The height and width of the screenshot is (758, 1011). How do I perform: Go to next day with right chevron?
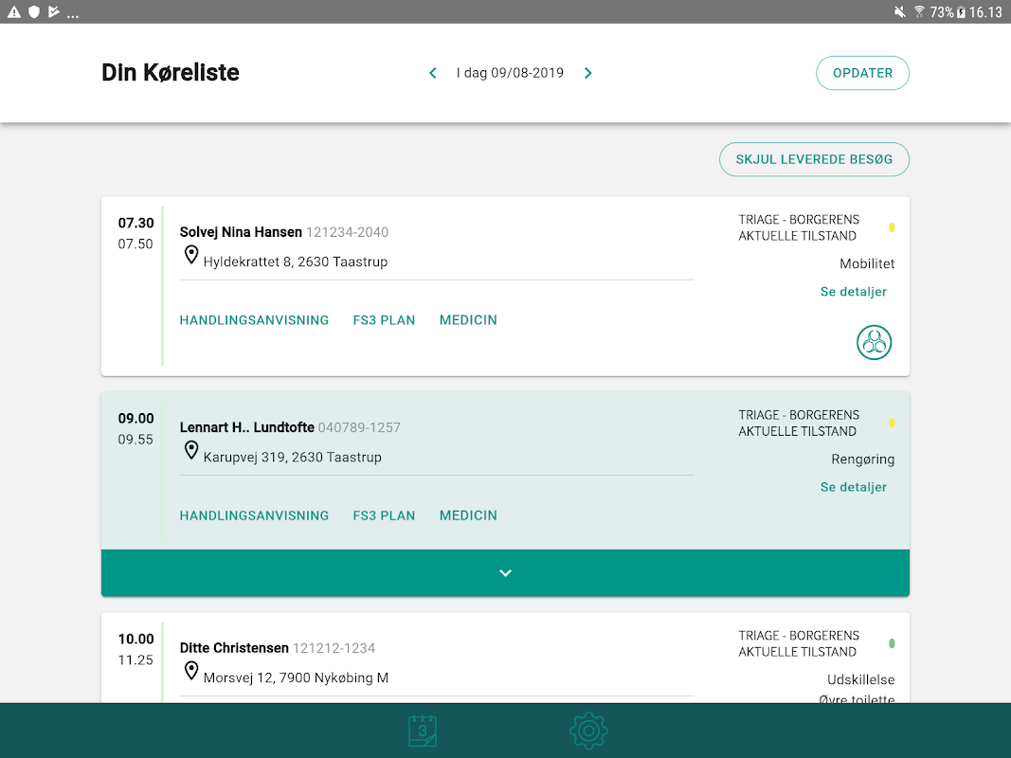coord(588,74)
